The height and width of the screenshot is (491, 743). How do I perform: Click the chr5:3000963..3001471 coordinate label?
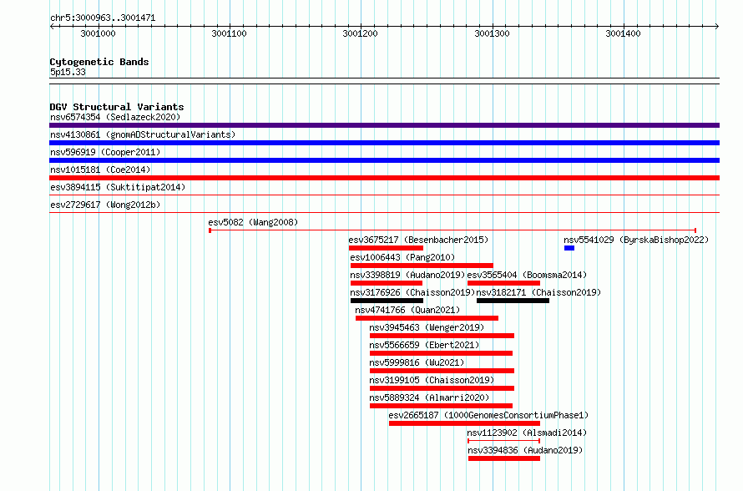(x=103, y=18)
